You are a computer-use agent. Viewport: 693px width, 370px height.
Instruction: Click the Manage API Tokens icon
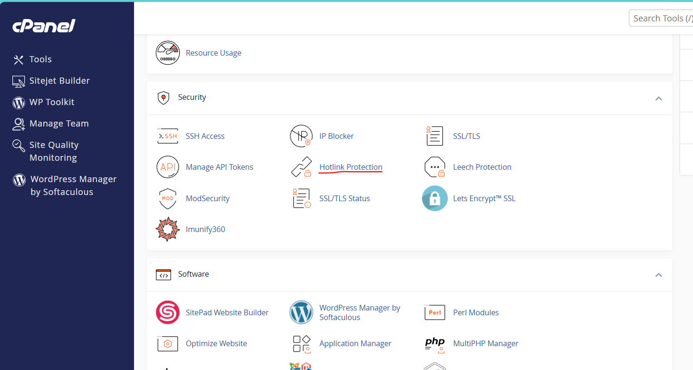168,167
